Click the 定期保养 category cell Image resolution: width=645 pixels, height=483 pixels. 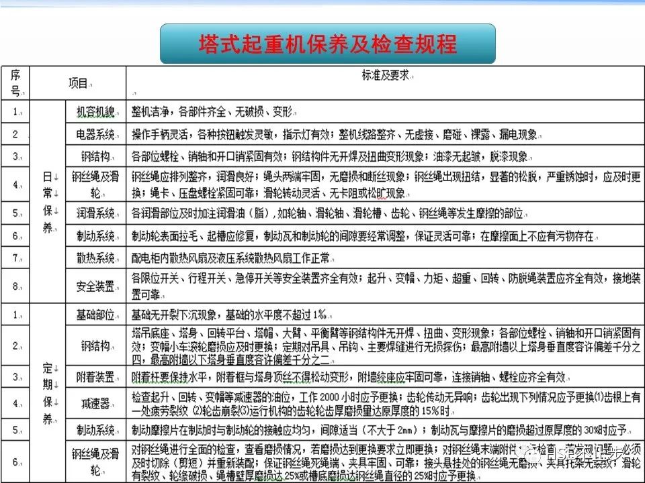48,393
